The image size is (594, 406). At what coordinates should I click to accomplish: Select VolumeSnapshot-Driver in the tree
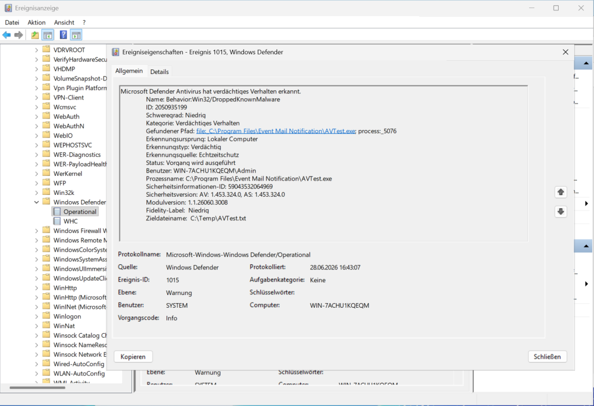coord(80,79)
